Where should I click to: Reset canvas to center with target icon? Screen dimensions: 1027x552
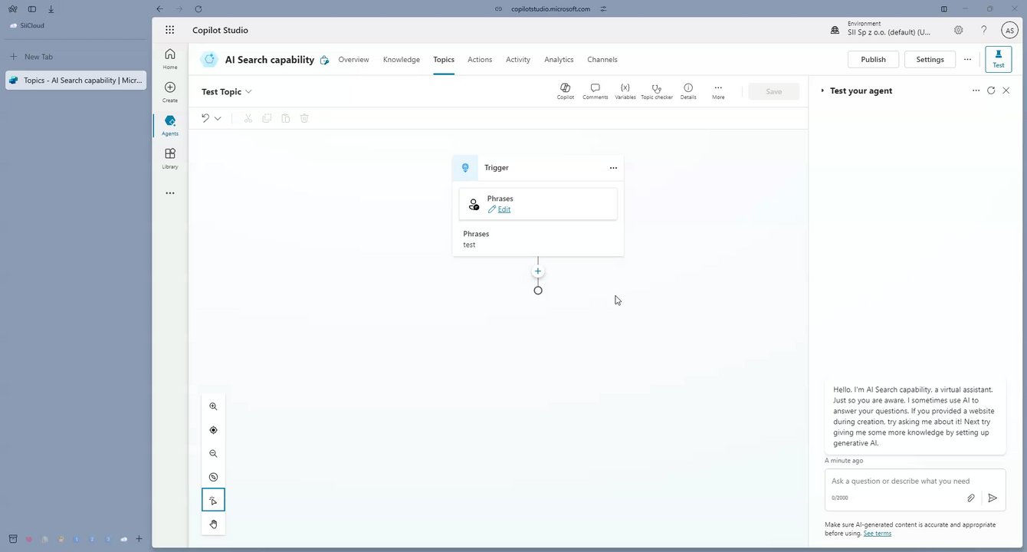tap(213, 430)
